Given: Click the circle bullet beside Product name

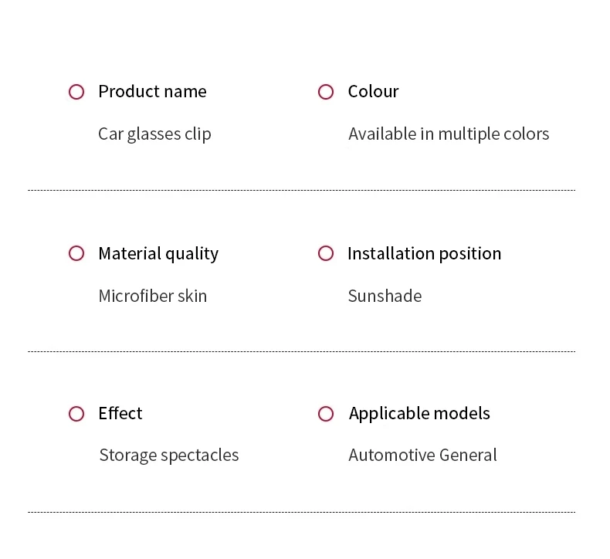Looking at the screenshot, I should (76, 92).
